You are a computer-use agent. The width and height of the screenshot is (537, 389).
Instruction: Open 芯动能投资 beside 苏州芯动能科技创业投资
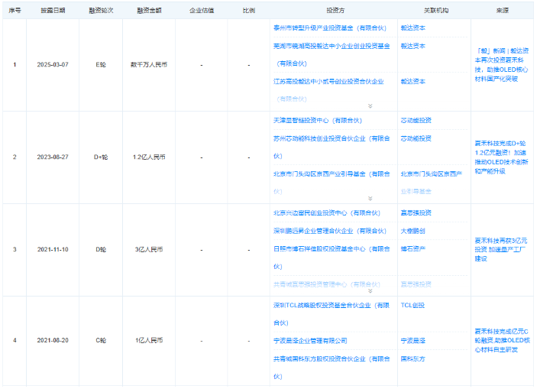416,138
